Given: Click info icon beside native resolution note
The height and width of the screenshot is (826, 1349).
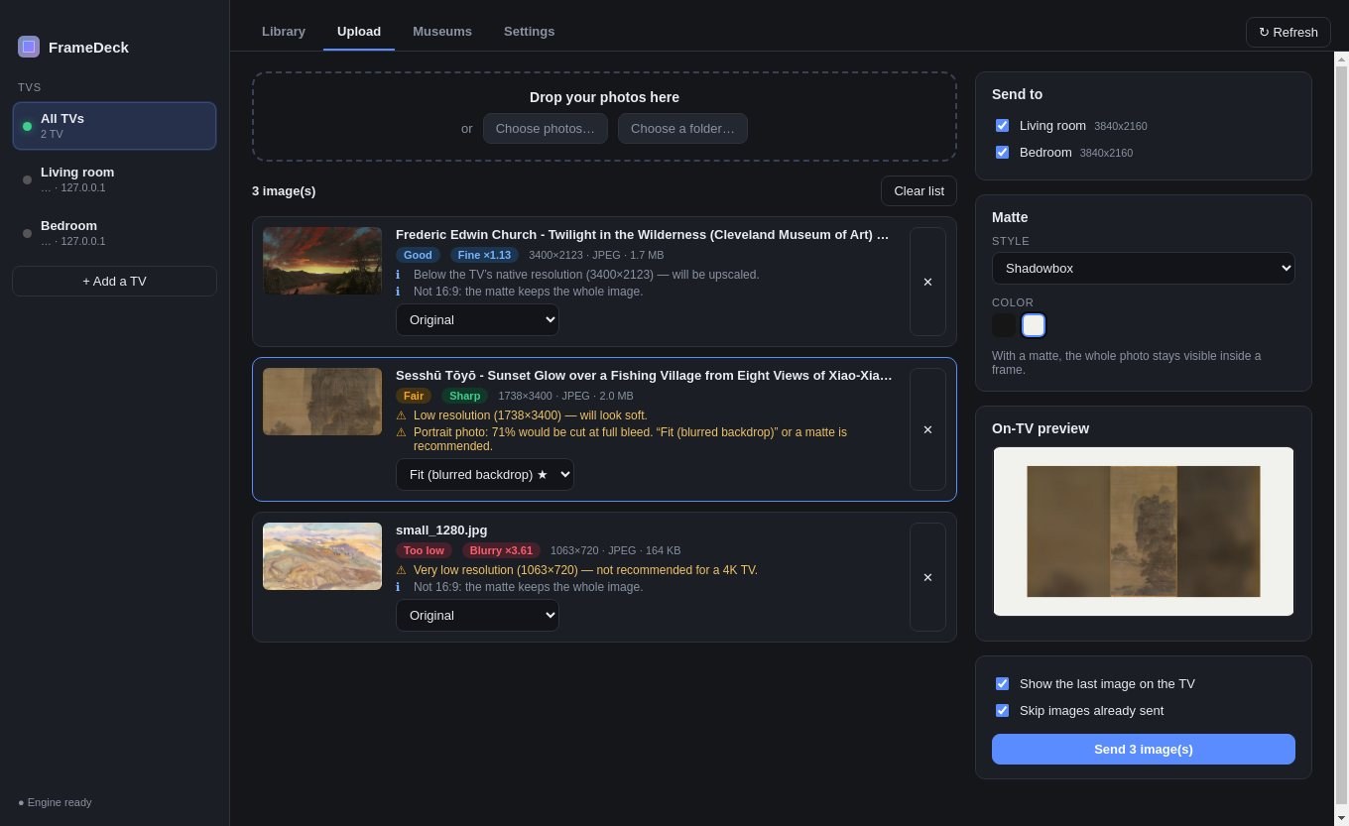Looking at the screenshot, I should pos(399,275).
